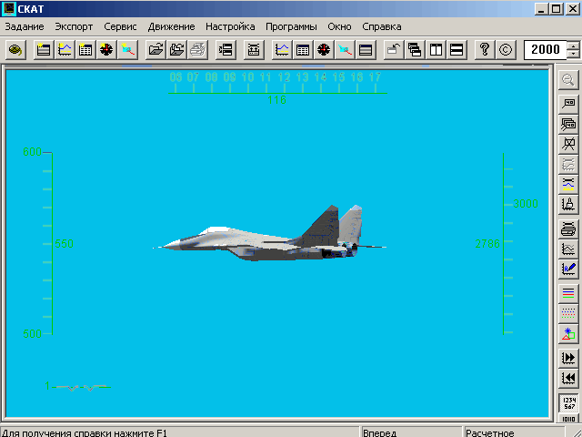The width and height of the screenshot is (582, 437).
Task: Switch to instrument gauge view icon without star
Action: (x=324, y=49)
